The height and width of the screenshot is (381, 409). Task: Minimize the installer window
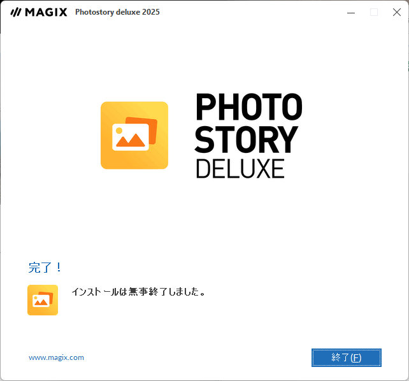pyautogui.click(x=351, y=12)
